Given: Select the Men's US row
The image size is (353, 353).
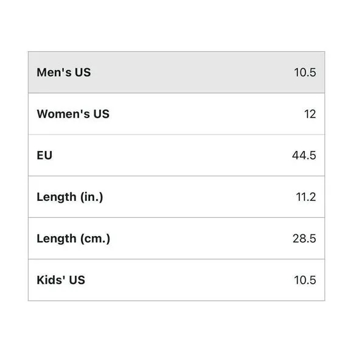Looking at the screenshot, I should (x=177, y=72).
